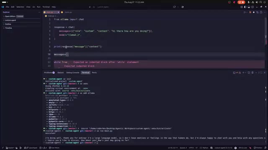
Task: Start Live Share from status bar
Action: tap(54, 148)
